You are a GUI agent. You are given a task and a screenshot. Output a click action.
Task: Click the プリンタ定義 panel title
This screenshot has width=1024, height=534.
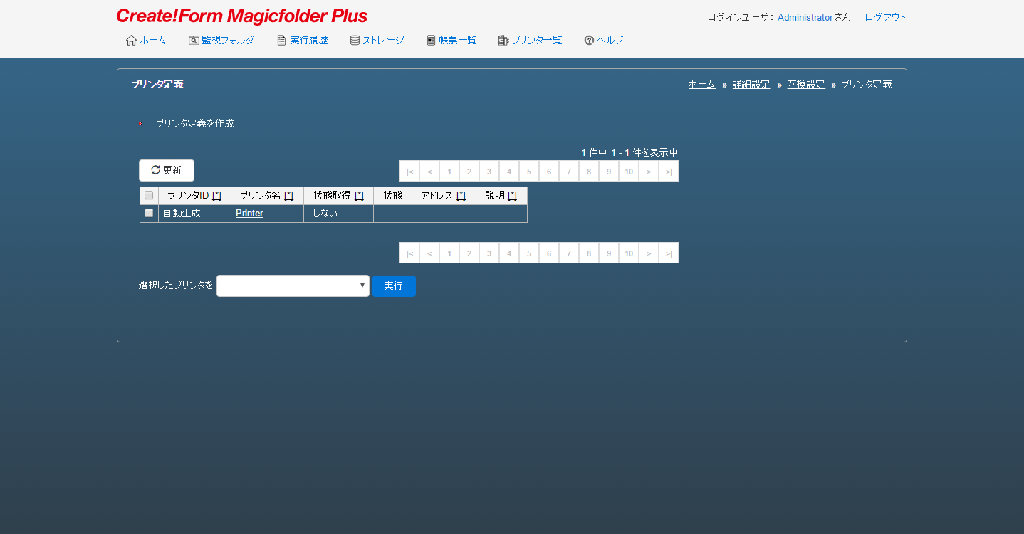pos(157,84)
